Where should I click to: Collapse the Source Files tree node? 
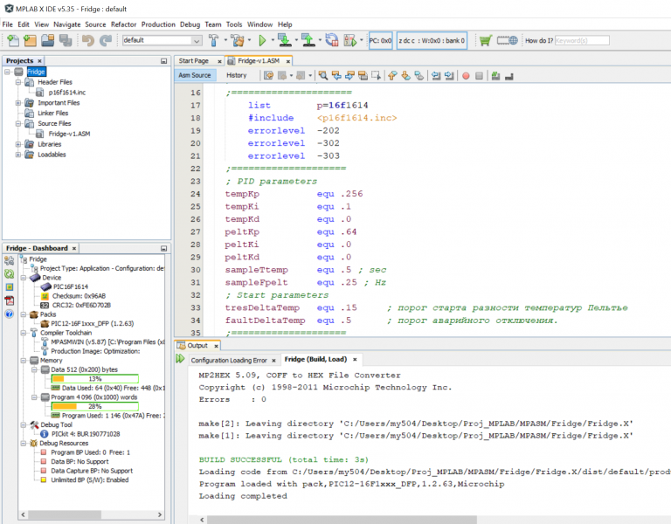pyautogui.click(x=18, y=124)
